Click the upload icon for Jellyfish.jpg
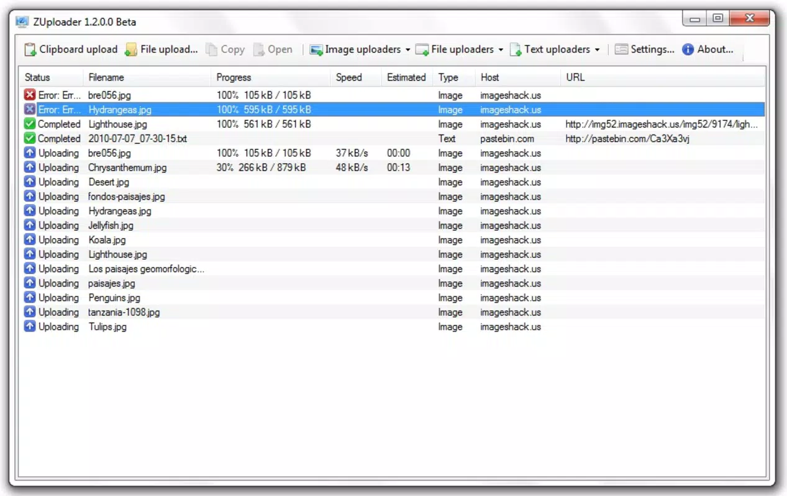This screenshot has height=496, width=787. pos(30,225)
